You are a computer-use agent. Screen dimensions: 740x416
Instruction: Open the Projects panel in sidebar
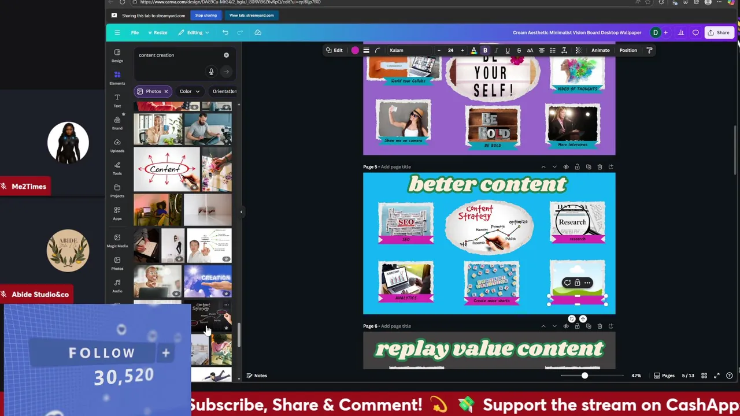coord(117,191)
